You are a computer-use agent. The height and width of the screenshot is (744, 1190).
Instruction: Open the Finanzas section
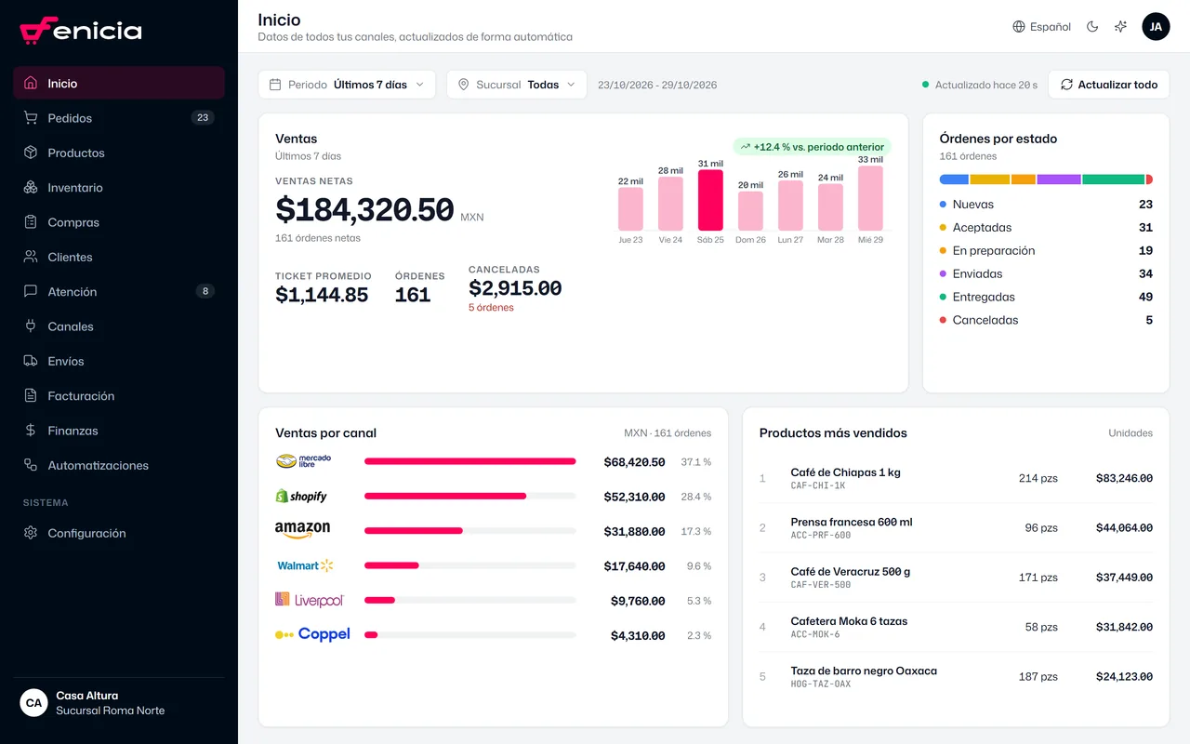(119, 431)
